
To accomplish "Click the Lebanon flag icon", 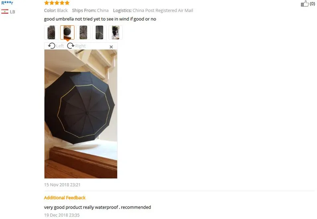I will click(x=5, y=12).
